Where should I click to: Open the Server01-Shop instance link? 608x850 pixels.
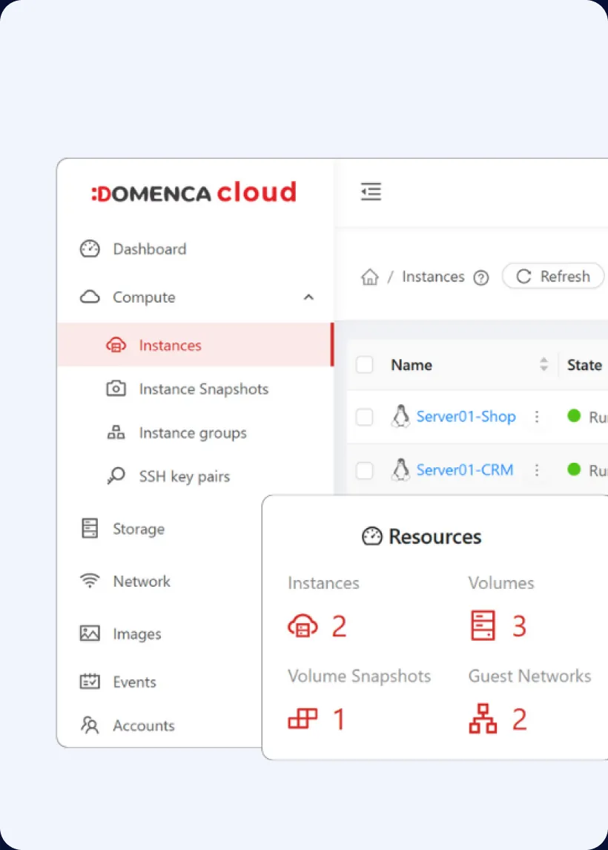tap(466, 416)
